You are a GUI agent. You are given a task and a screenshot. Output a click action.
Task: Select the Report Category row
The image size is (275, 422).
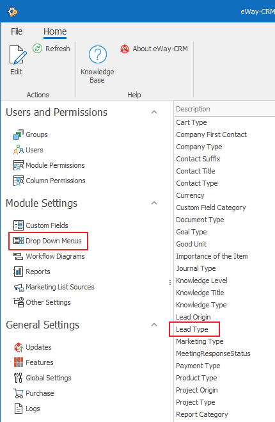tap(224, 414)
